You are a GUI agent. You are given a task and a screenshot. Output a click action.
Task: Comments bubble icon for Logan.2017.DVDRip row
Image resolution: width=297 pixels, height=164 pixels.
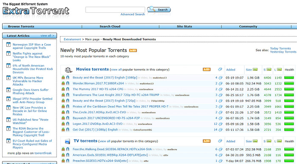(x=221, y=124)
